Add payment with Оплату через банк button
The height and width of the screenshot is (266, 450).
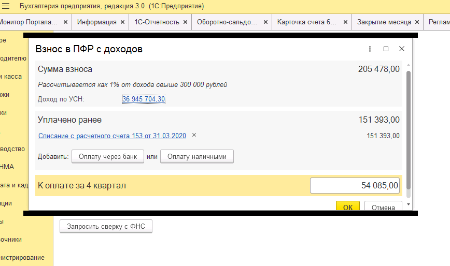pyautogui.click(x=108, y=157)
